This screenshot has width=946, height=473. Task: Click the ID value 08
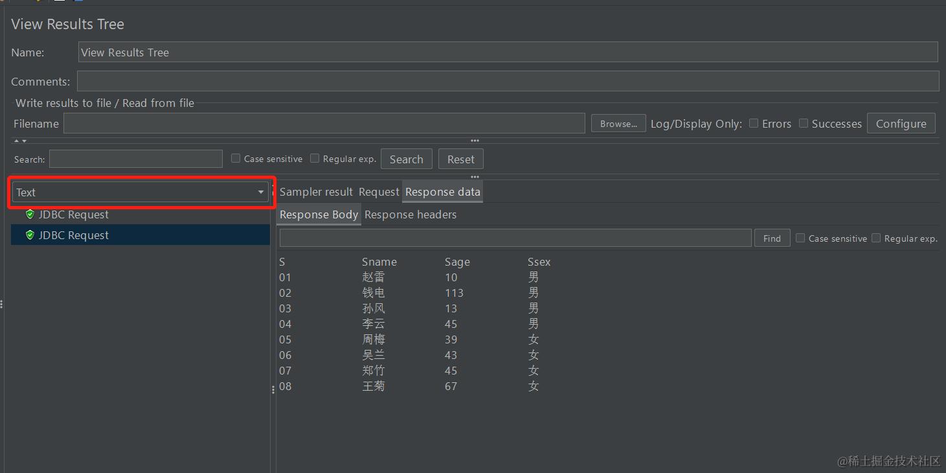pos(285,386)
